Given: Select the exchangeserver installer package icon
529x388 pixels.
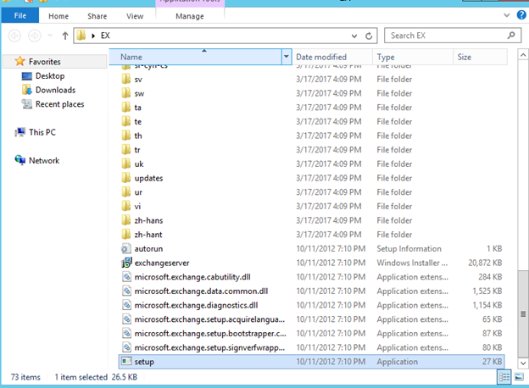Looking at the screenshot, I should point(126,263).
